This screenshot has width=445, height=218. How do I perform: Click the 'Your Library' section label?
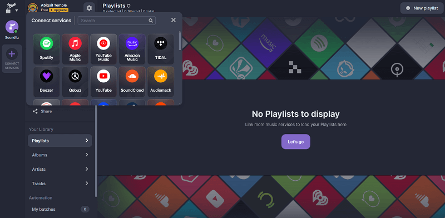click(41, 129)
